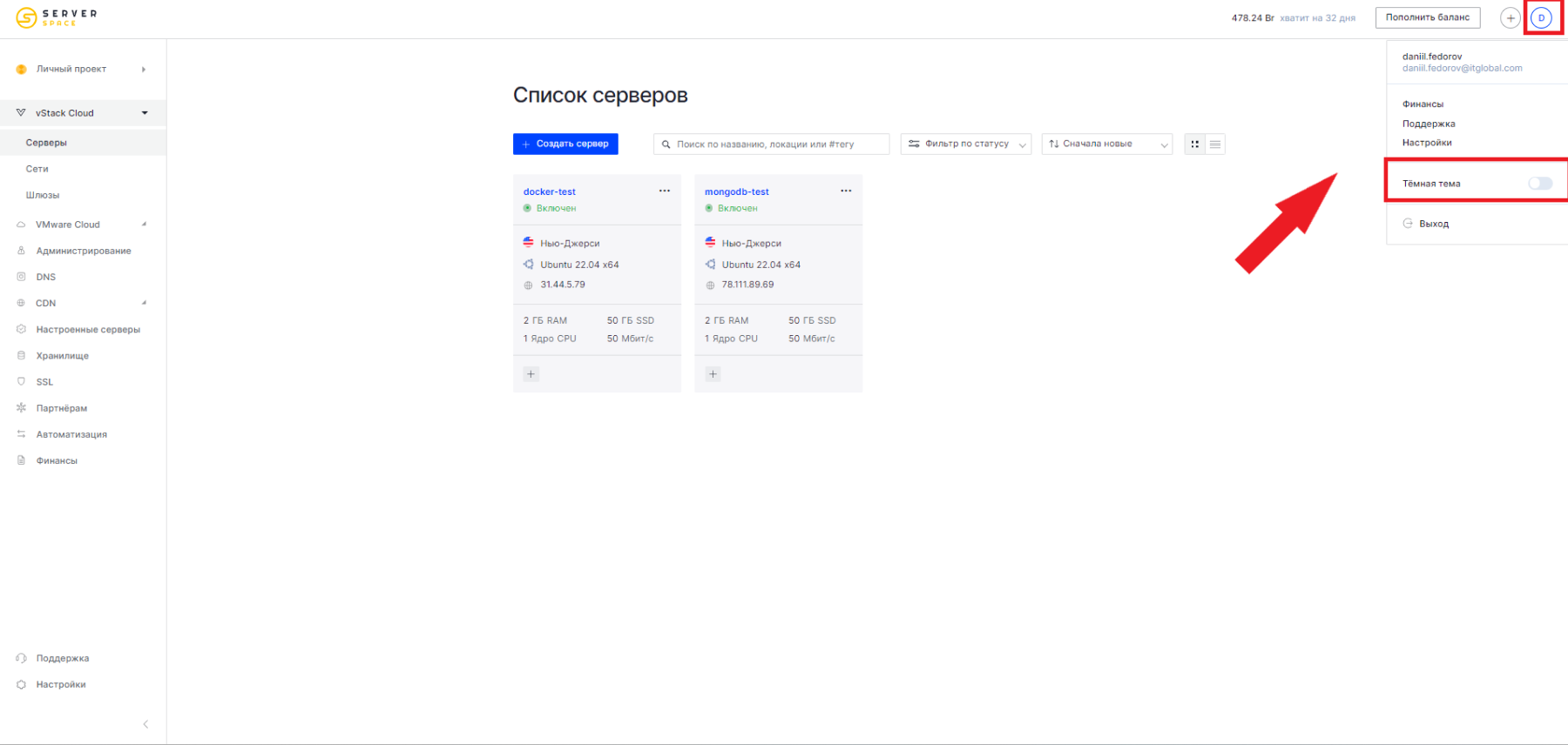
Task: Click the VMware Cloud icon
Action: coord(21,225)
